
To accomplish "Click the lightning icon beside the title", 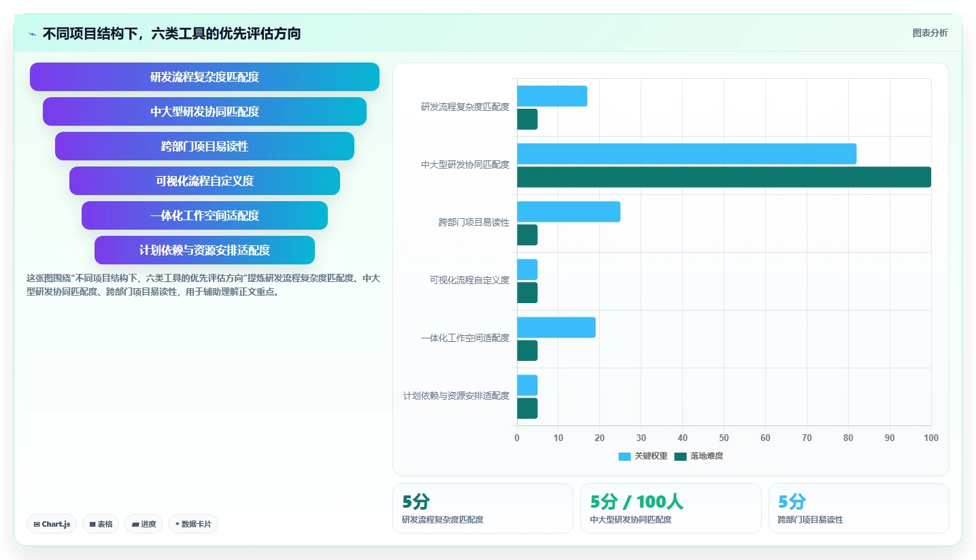I will point(32,34).
